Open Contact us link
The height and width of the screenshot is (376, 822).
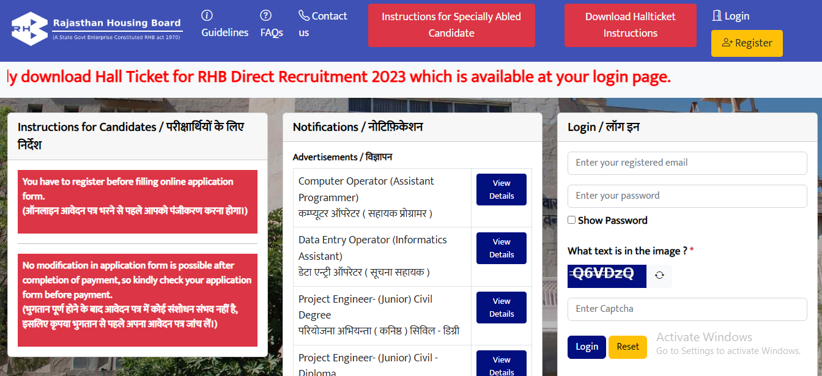[322, 24]
